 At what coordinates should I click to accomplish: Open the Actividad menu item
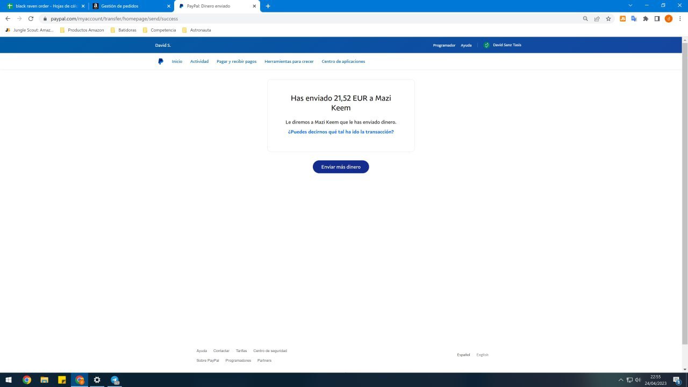point(199,61)
